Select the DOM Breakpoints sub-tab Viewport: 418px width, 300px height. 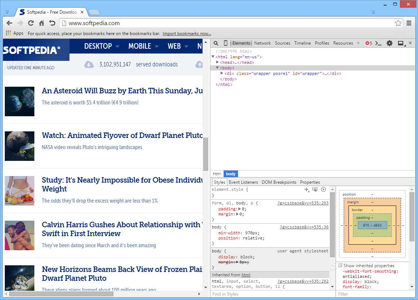[x=279, y=182]
